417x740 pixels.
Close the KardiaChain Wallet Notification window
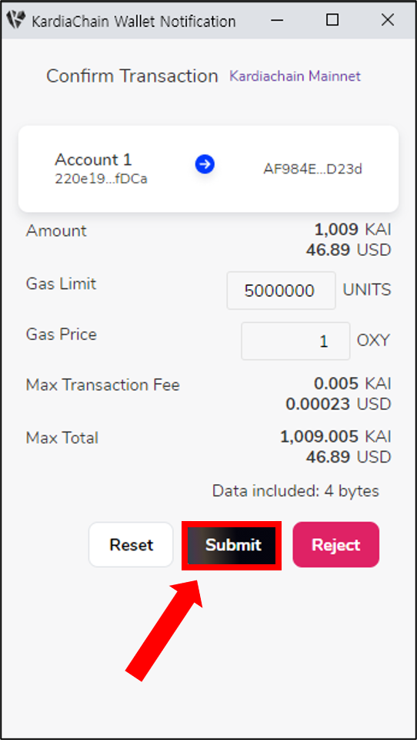(x=387, y=20)
